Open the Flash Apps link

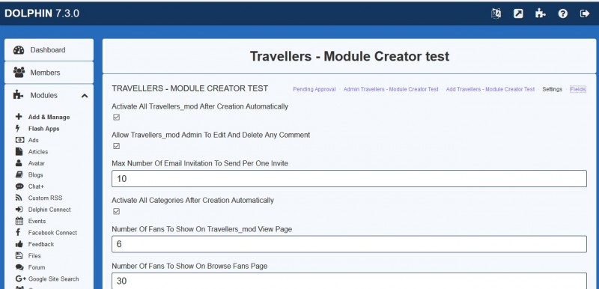[x=43, y=129]
